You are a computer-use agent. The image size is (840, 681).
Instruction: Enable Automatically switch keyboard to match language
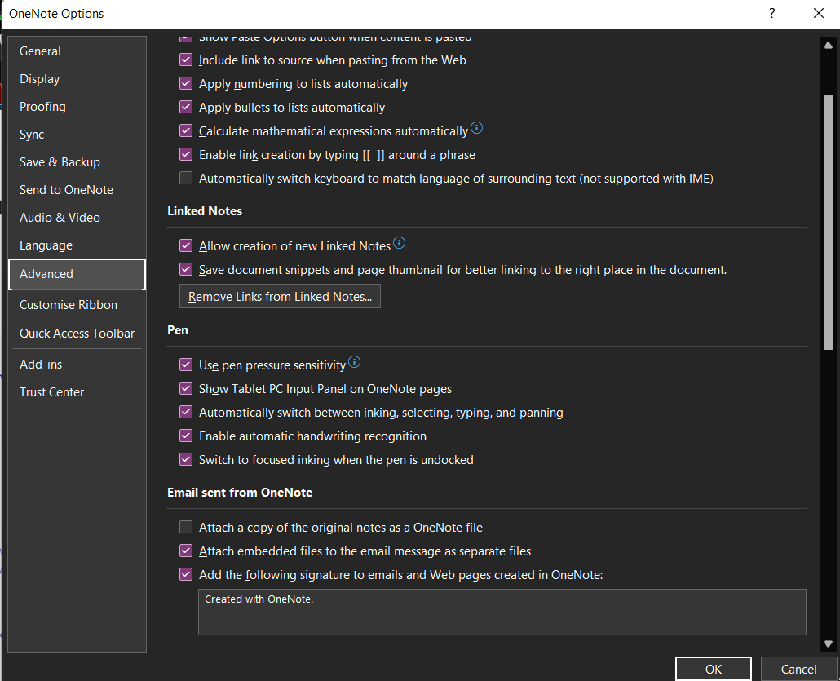186,178
